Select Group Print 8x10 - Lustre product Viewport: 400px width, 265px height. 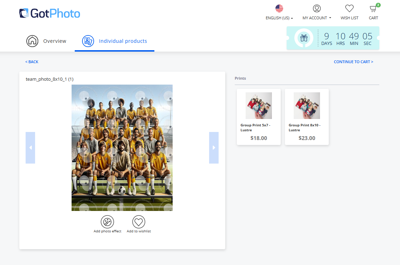[307, 117]
